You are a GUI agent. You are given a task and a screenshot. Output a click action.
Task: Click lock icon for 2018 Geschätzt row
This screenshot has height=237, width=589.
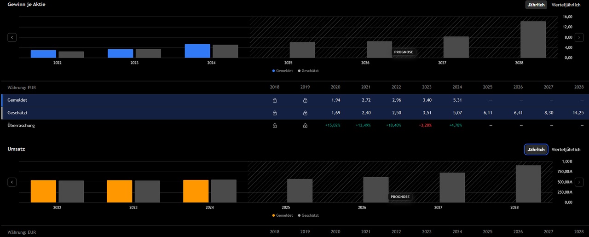click(275, 113)
